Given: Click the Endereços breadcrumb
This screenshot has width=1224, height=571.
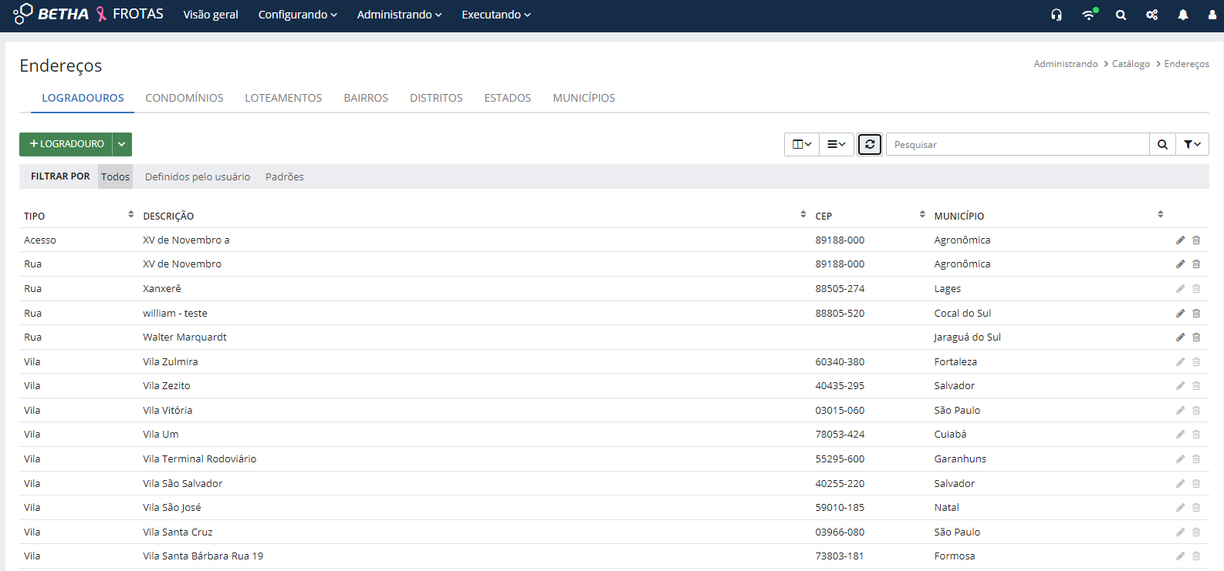Looking at the screenshot, I should [x=1187, y=64].
